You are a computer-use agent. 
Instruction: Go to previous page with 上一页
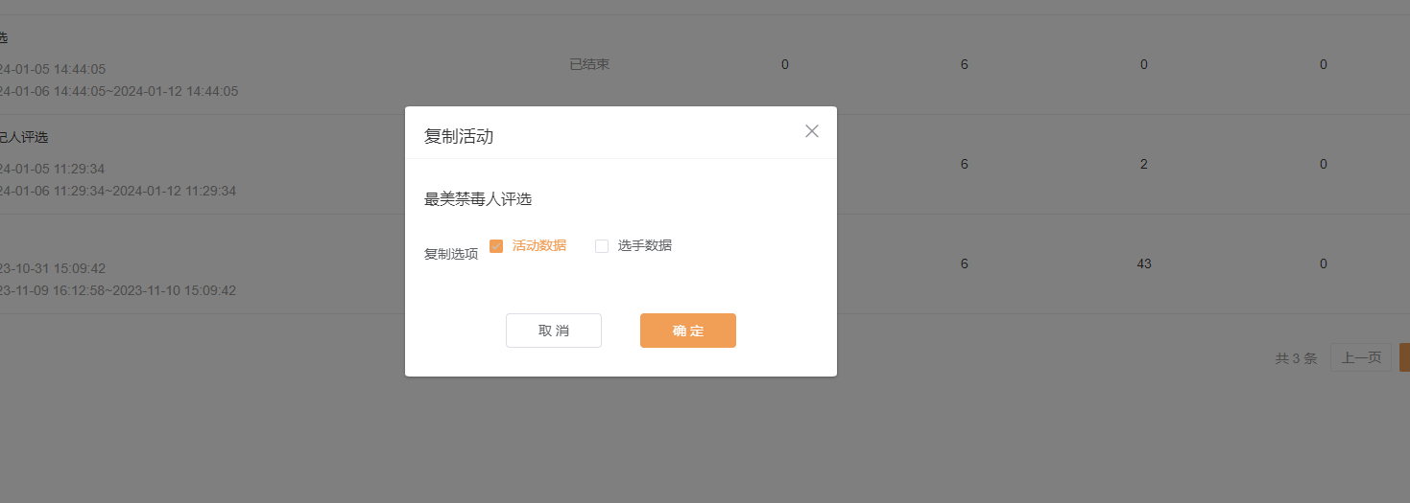click(x=1360, y=357)
